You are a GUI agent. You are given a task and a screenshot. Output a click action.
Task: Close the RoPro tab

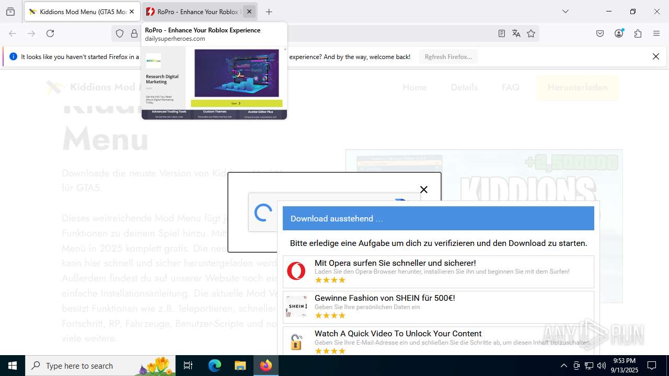click(249, 11)
